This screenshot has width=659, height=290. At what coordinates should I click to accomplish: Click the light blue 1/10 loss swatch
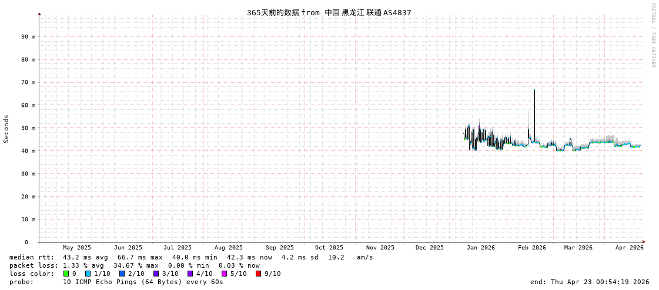coord(88,274)
